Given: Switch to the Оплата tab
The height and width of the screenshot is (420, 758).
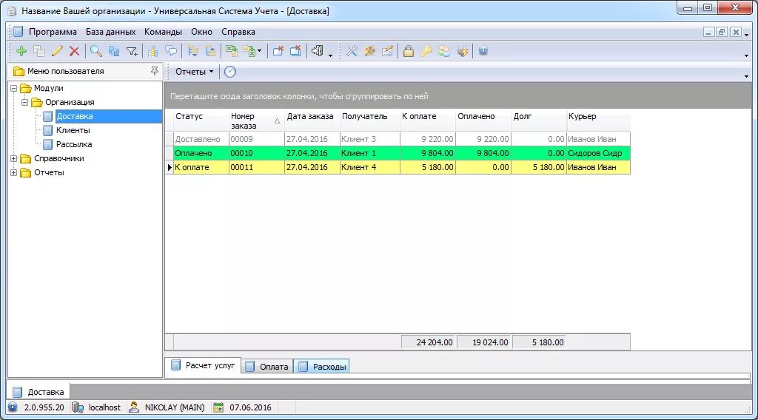Looking at the screenshot, I should coord(266,367).
